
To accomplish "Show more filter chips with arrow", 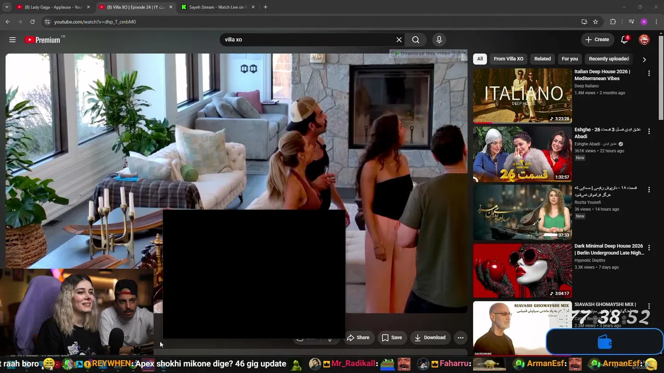I will pos(644,60).
